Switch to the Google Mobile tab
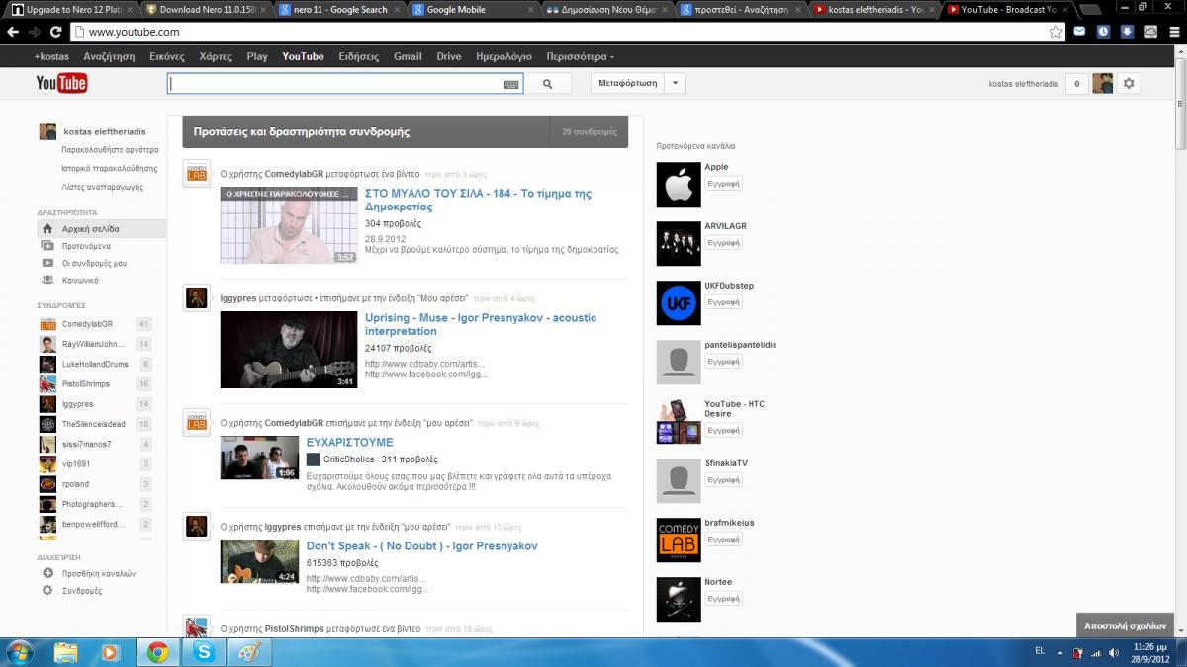The image size is (1187, 667). [470, 10]
